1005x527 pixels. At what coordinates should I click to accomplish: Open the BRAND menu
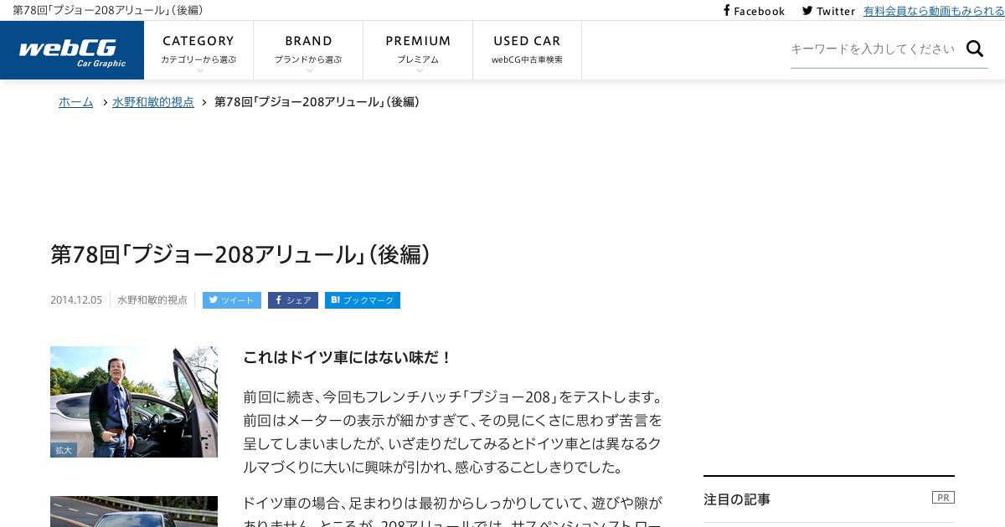(308, 50)
